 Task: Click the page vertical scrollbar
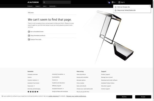point(153,50)
